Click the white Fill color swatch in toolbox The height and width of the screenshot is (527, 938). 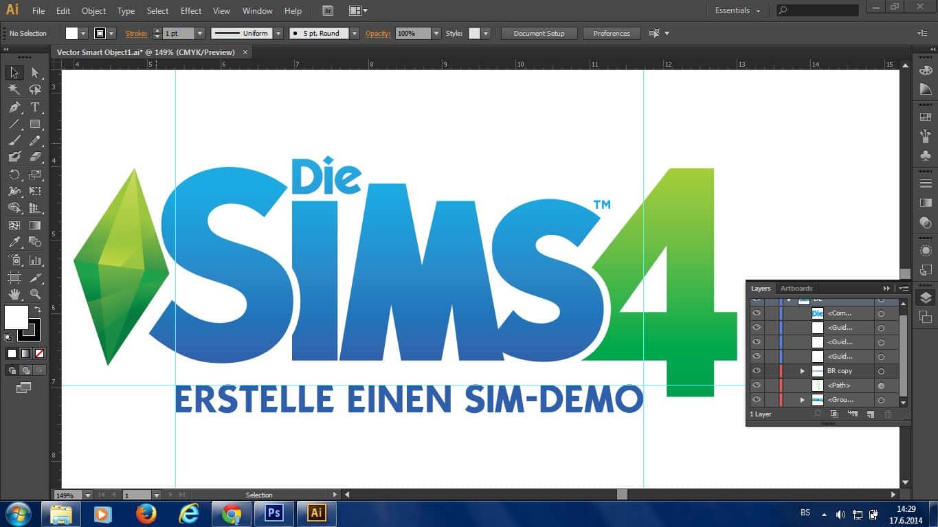(x=16, y=317)
